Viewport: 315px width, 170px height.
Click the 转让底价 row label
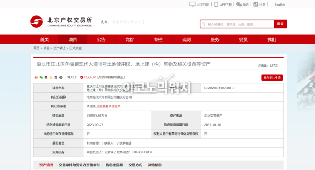[x=58, y=115]
